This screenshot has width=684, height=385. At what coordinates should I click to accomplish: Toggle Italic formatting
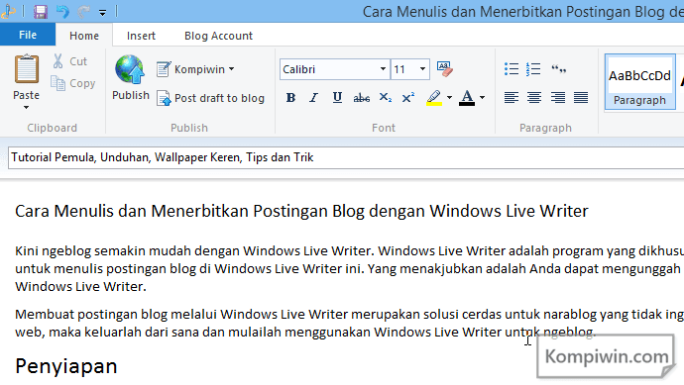[313, 98]
